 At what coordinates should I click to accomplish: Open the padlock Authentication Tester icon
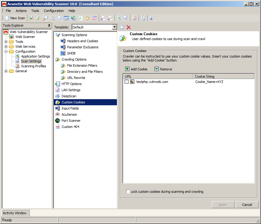[88, 18]
